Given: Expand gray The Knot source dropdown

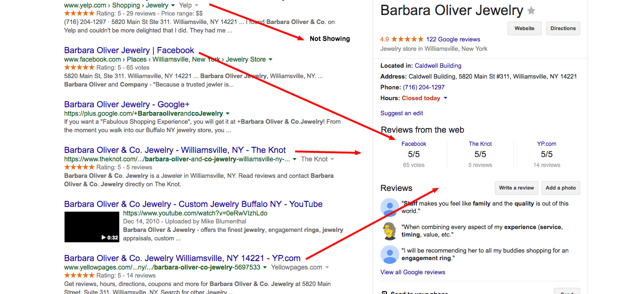Looking at the screenshot, I should pos(332,159).
